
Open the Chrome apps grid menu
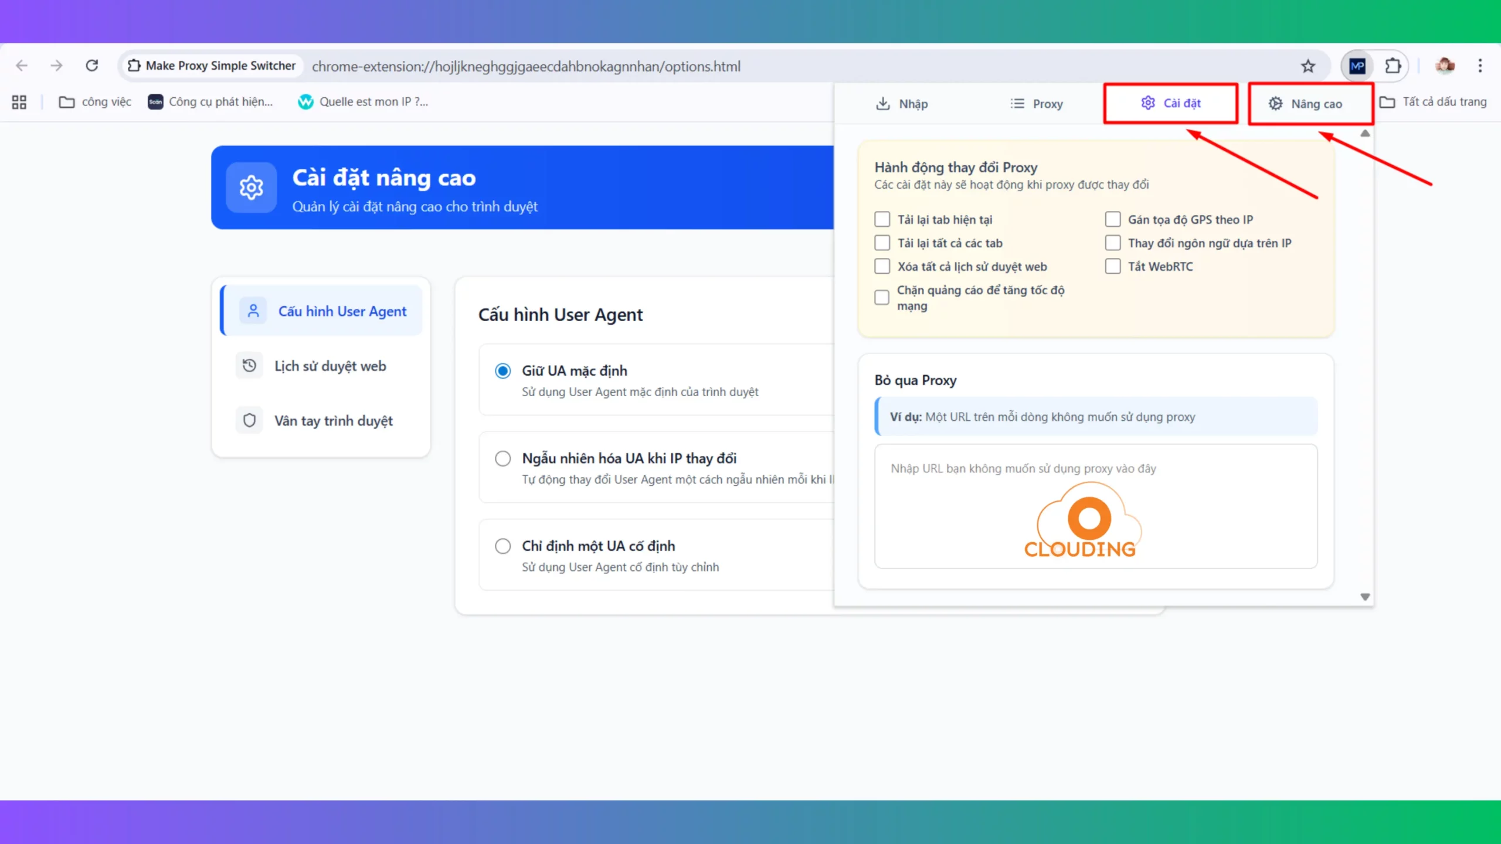[x=18, y=101]
